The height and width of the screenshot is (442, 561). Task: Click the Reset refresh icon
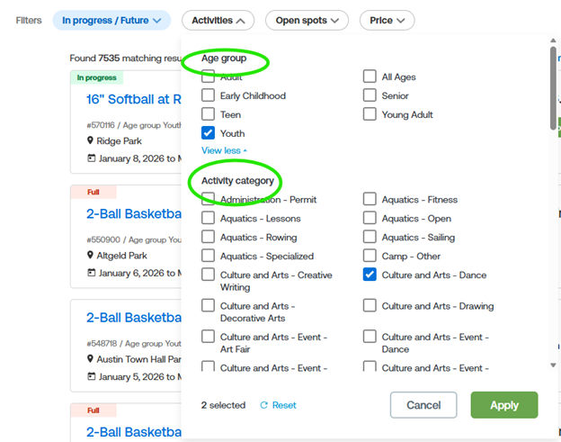[263, 405]
